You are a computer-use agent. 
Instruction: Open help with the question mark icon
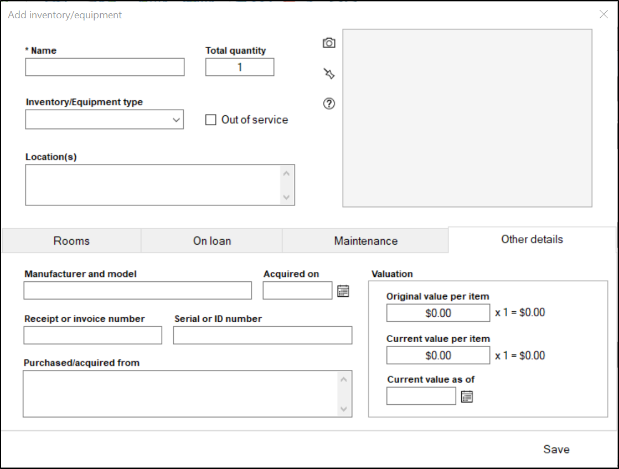coord(329,104)
